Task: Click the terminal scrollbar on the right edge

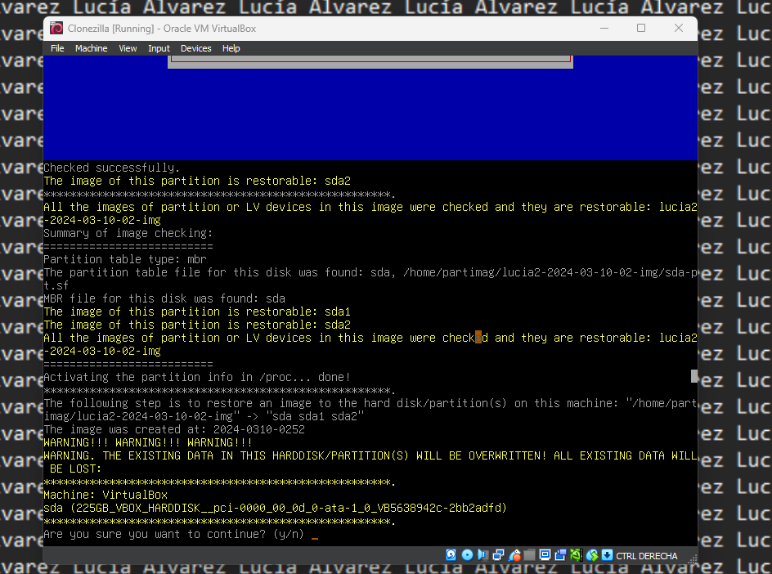Action: tap(693, 376)
